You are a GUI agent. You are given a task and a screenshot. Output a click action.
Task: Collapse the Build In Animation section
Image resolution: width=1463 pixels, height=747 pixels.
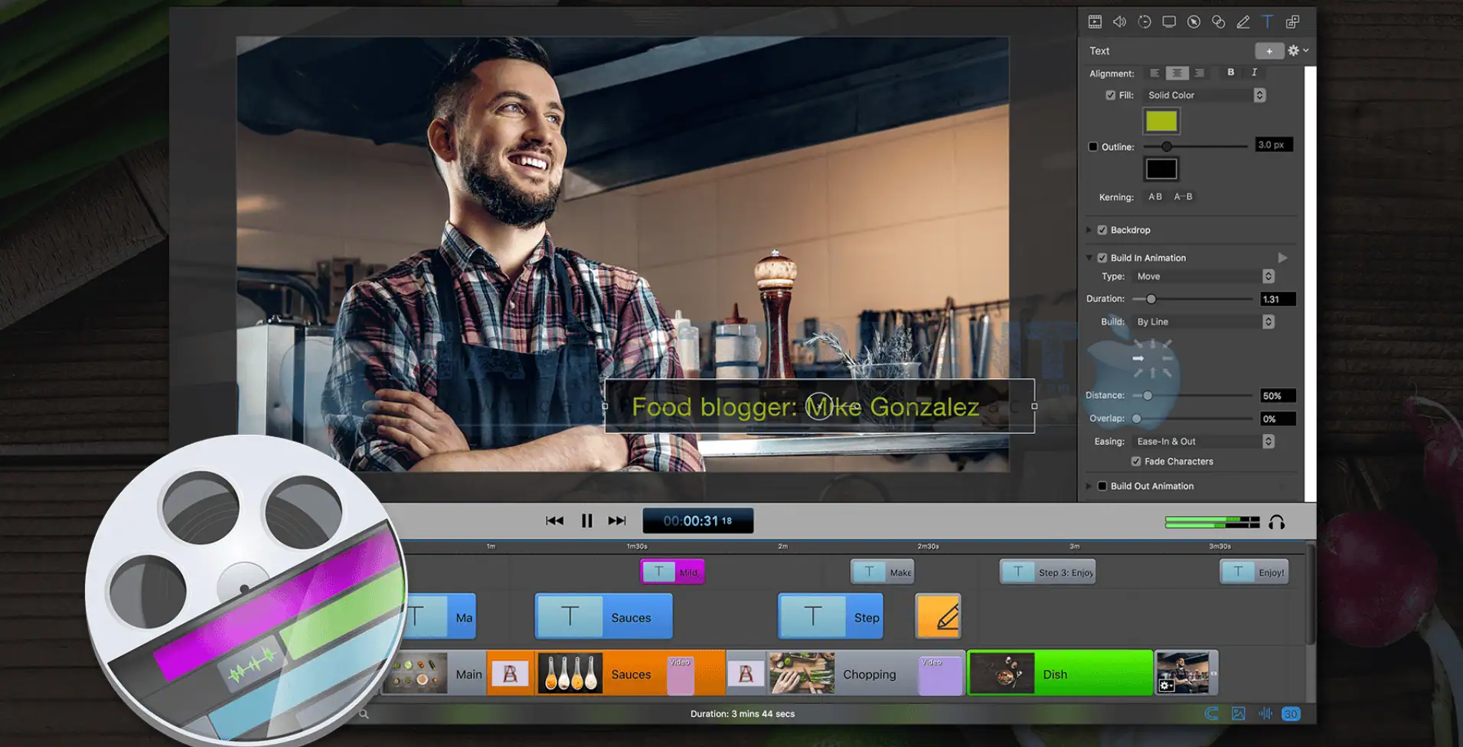1089,258
